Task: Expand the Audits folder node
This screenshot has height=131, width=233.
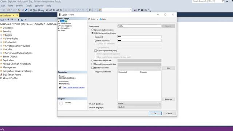Action: (1, 49)
